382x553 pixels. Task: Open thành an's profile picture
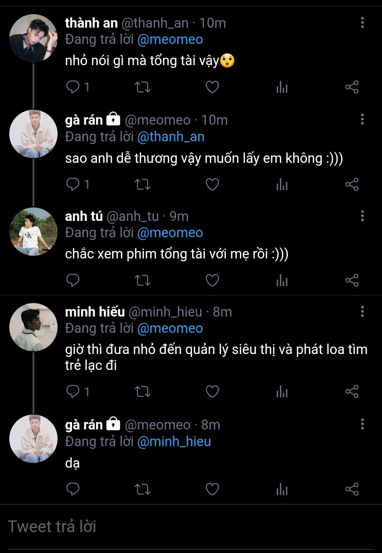(x=33, y=38)
